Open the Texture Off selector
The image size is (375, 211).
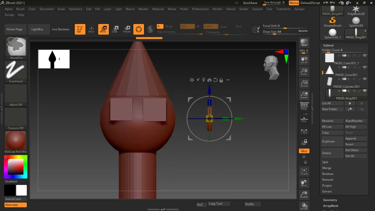click(x=16, y=119)
